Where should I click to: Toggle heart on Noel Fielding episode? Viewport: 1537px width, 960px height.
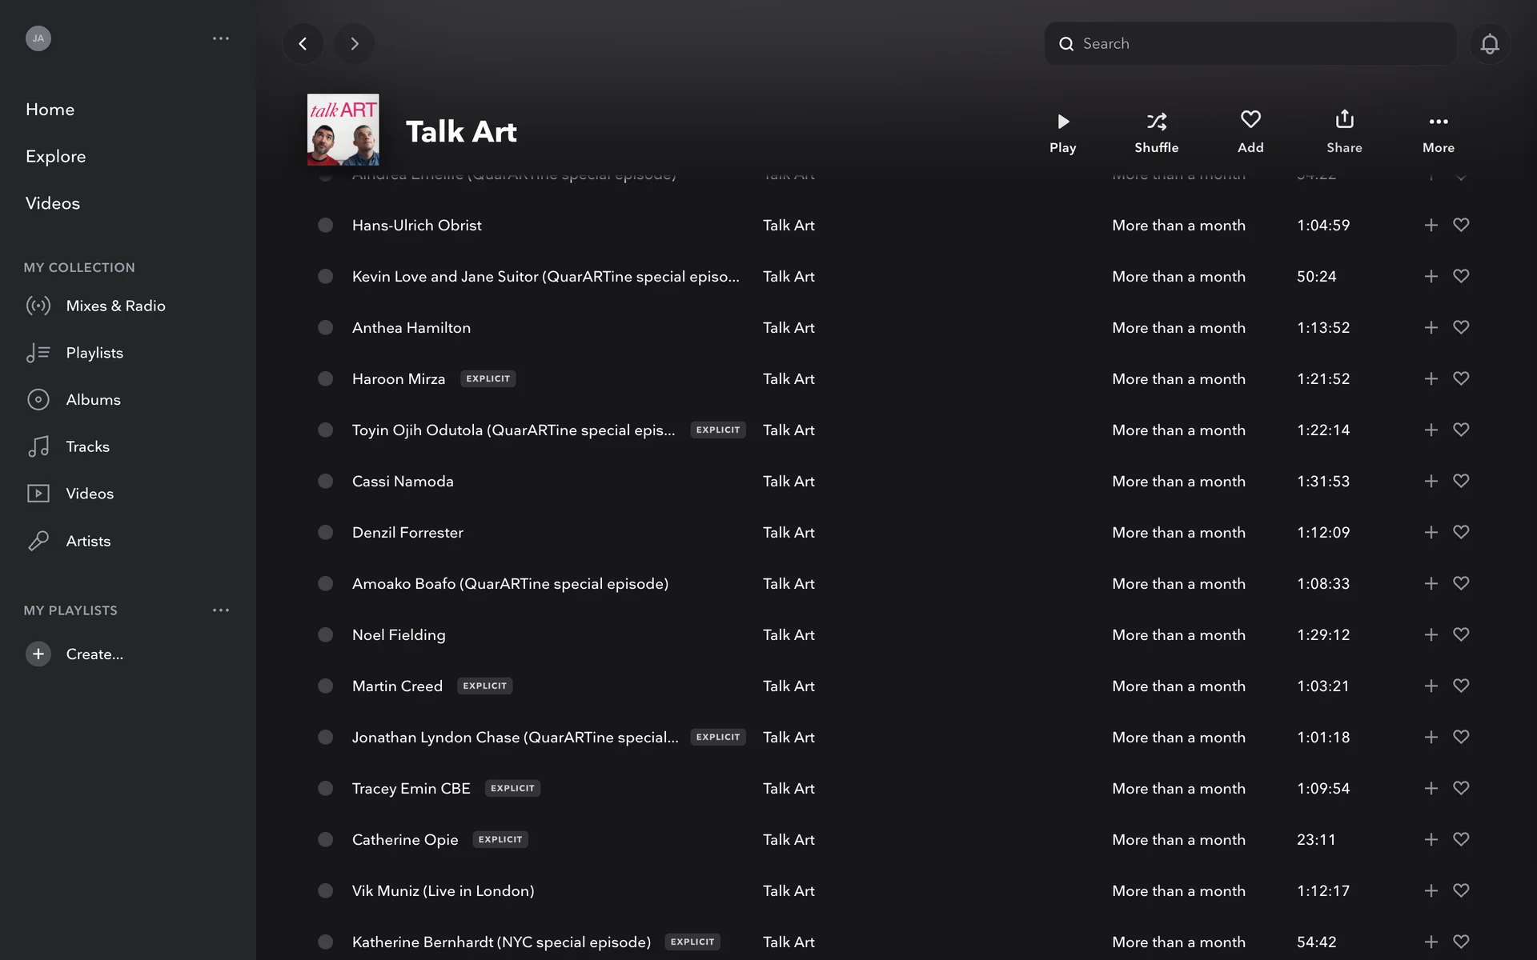[x=1461, y=635]
